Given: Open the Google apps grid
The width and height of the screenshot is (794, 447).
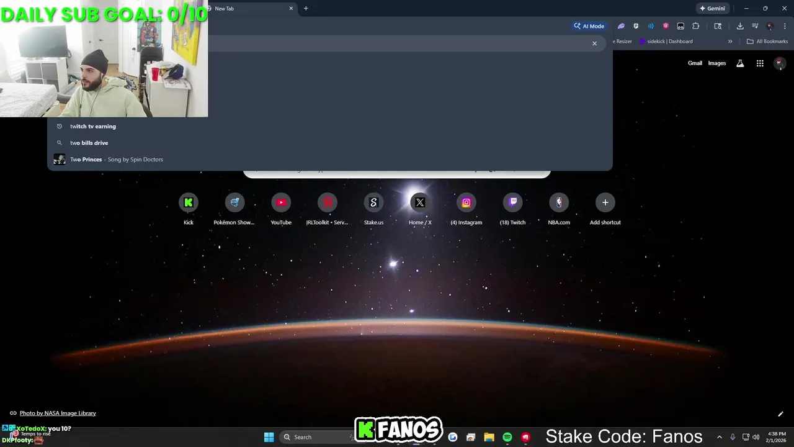Looking at the screenshot, I should coord(760,63).
